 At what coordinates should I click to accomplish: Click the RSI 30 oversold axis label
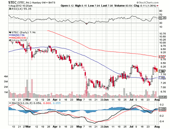(161, 23)
